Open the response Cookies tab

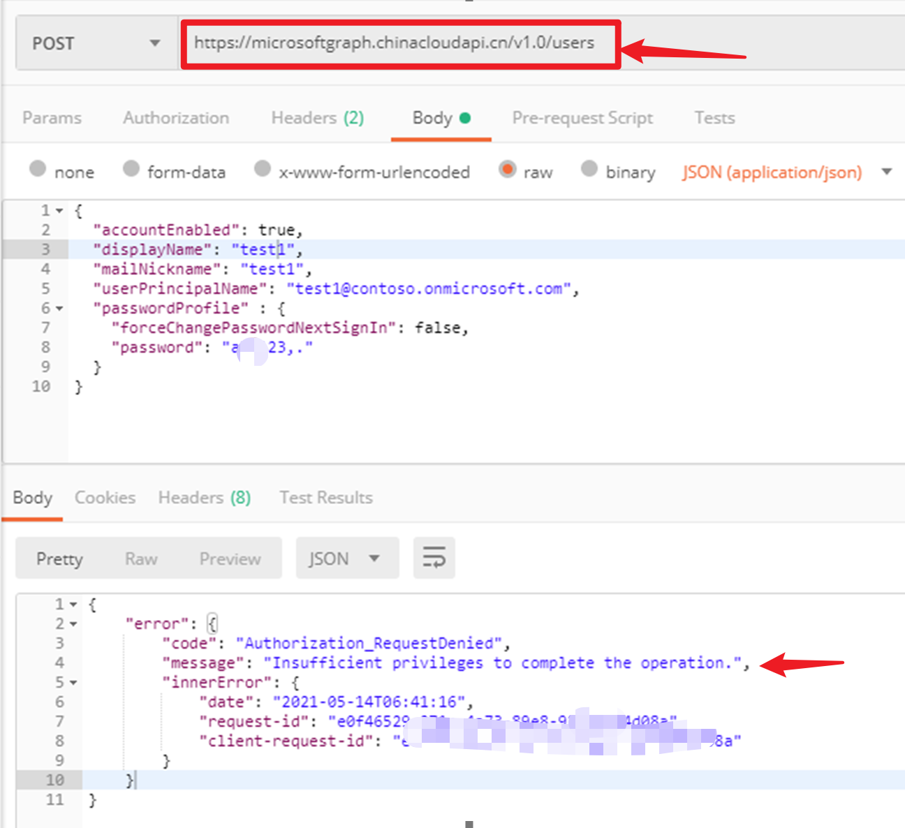click(x=105, y=498)
